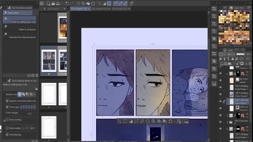Hide the Line Copy 2 layer
The height and width of the screenshot is (142, 253).
pos(221,101)
